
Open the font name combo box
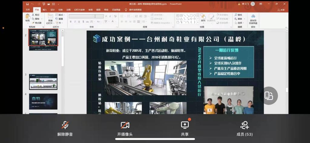pyautogui.click(x=82, y=16)
